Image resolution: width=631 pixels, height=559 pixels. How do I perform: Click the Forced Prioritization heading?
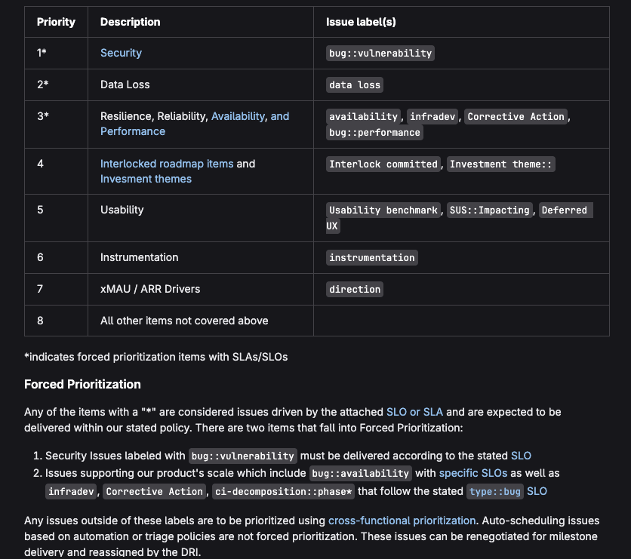coord(82,384)
